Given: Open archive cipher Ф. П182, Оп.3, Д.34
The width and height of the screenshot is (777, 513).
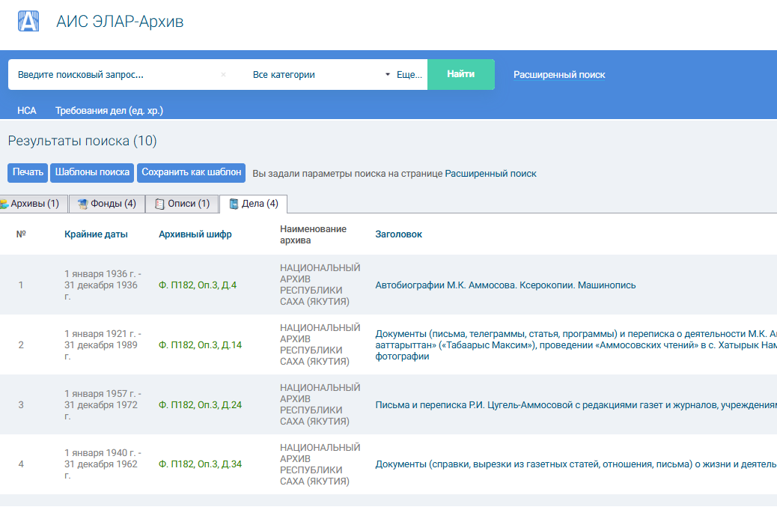Looking at the screenshot, I should tap(200, 464).
